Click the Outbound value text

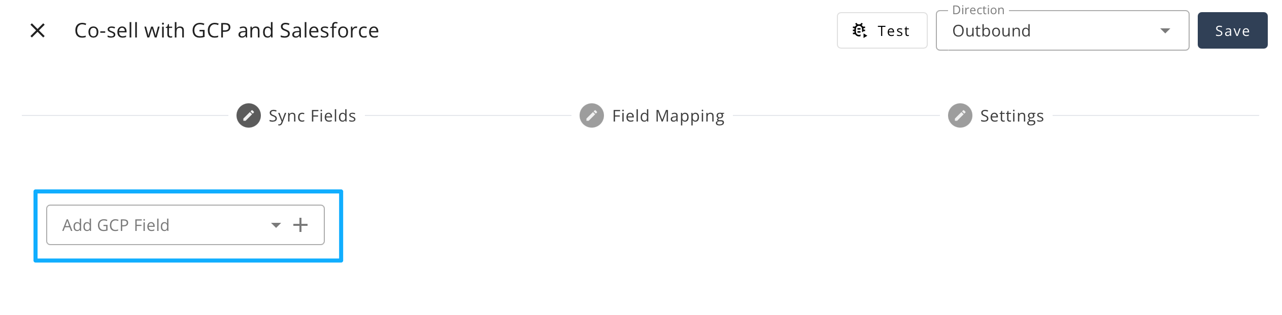pyautogui.click(x=991, y=31)
